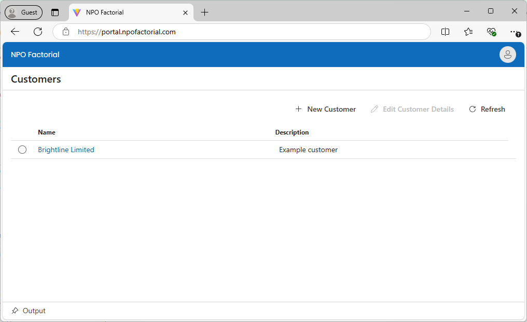Open a new browser tab
This screenshot has width=527, height=322.
pyautogui.click(x=205, y=12)
